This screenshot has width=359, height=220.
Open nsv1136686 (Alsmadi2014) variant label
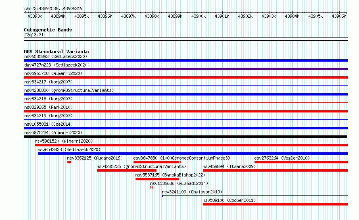(179, 183)
